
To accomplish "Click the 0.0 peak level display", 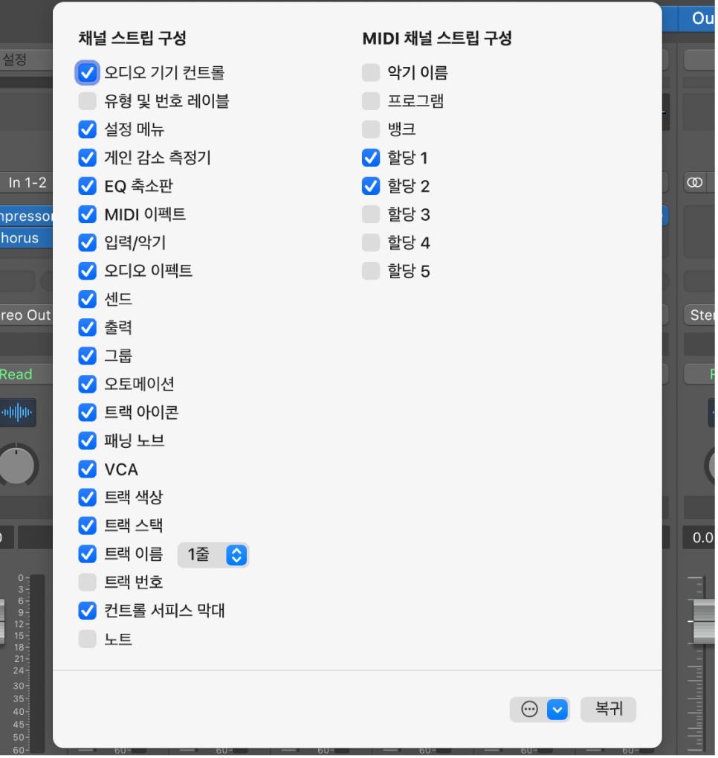I will coord(699,538).
